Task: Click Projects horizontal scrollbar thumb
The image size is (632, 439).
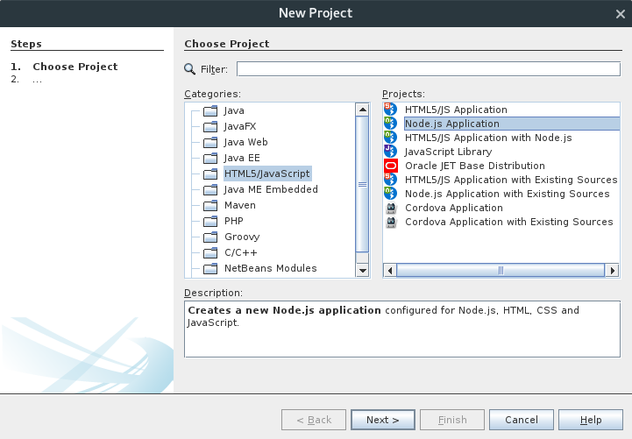Action: [501, 271]
